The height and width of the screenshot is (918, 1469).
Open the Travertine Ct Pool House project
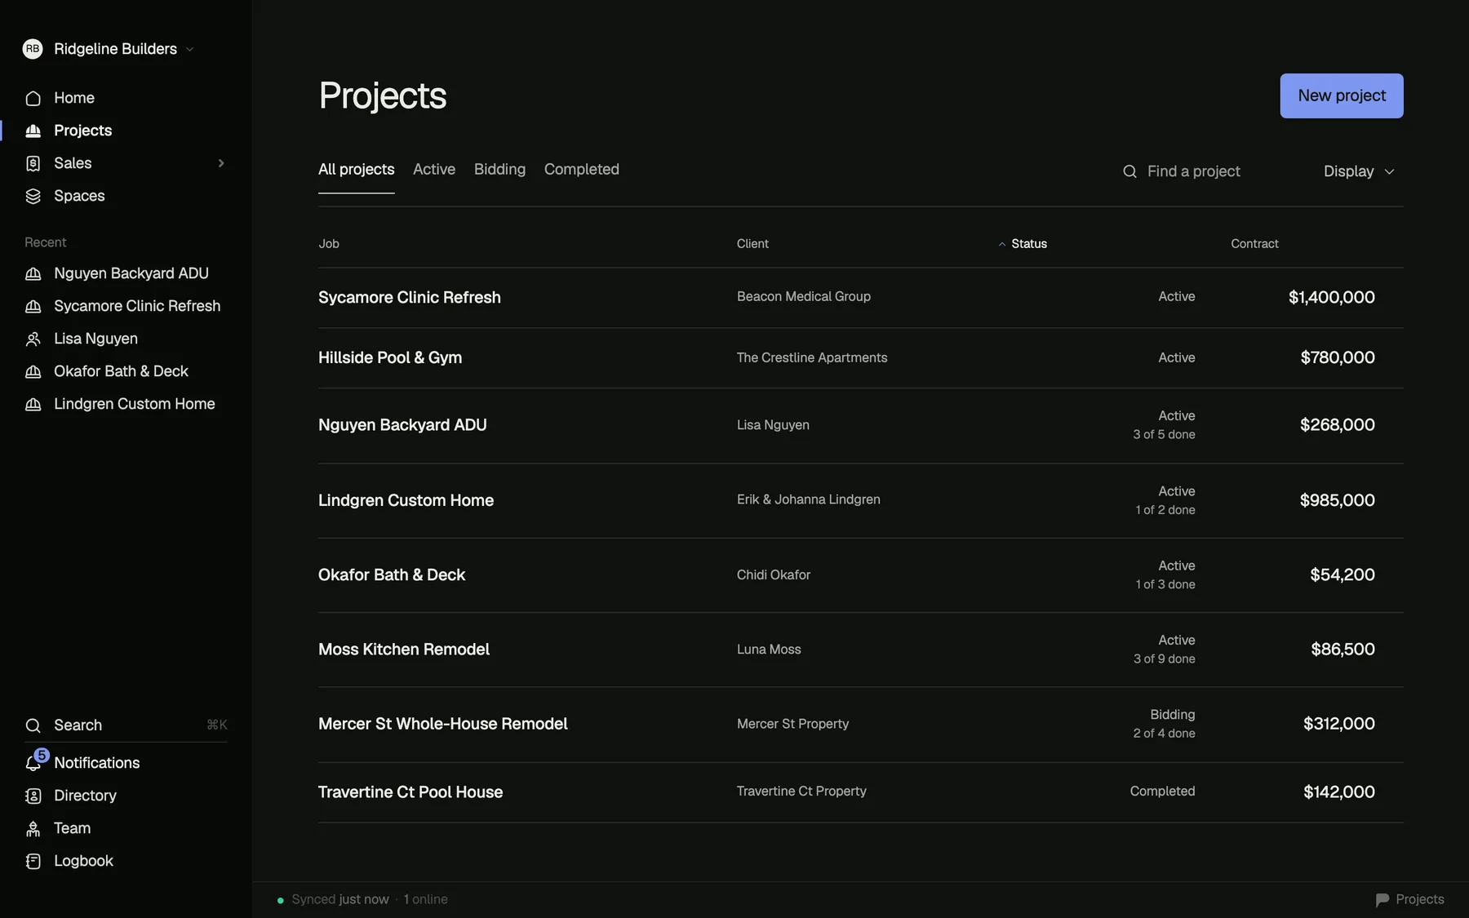pos(861,792)
